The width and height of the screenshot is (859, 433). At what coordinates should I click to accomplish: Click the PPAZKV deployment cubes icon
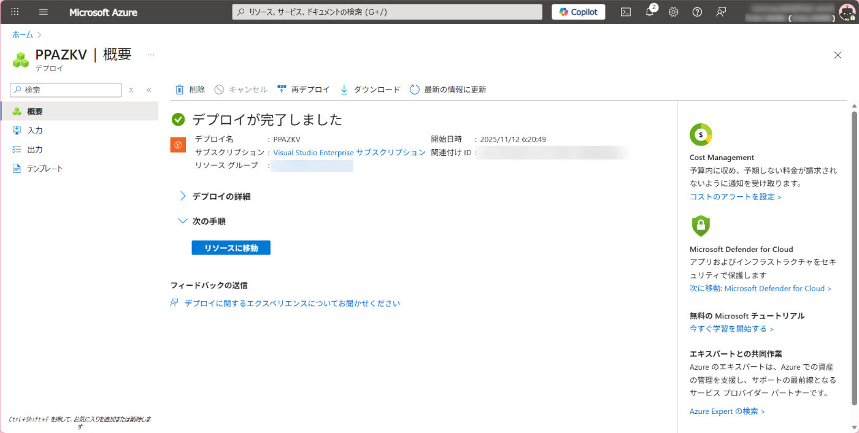[21, 59]
